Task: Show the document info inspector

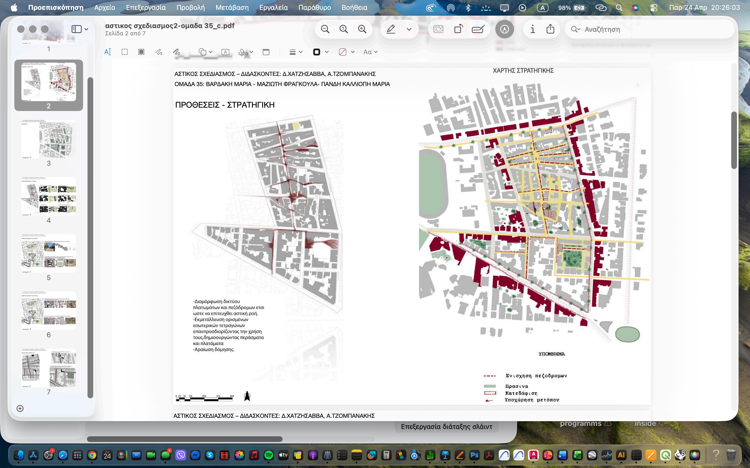Action: [533, 29]
